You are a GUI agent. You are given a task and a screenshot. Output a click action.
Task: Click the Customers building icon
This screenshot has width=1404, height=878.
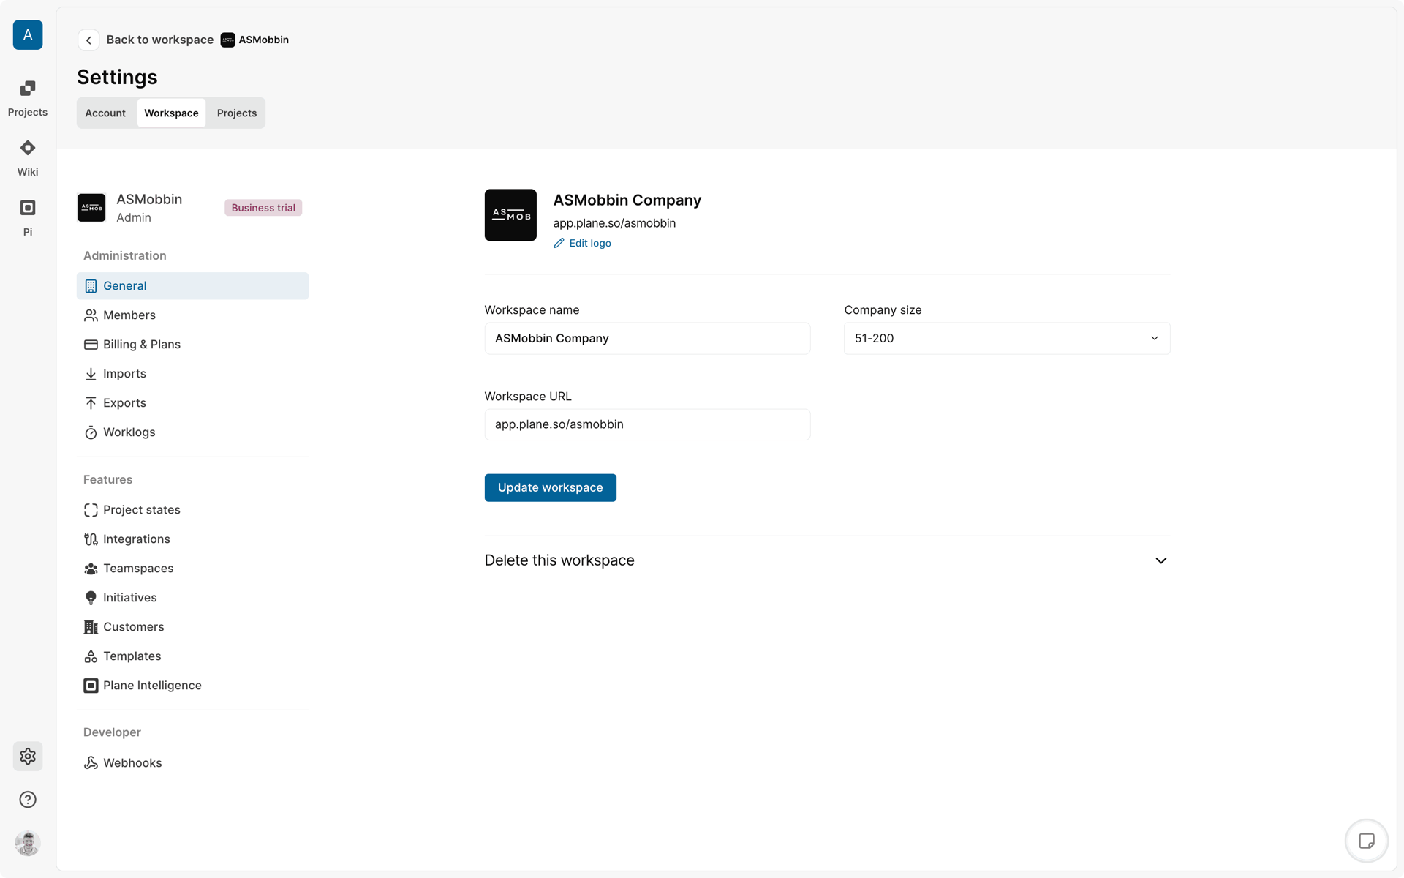[x=91, y=627]
